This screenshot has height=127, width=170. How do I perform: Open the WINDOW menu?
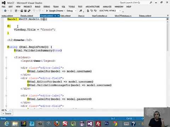tap(119, 7)
